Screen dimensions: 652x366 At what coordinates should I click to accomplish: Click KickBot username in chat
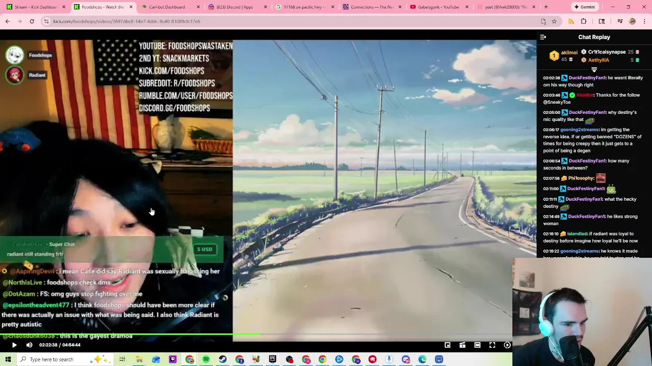coord(585,95)
